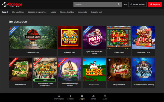Viewport: 164px width, 102px height.
Task: Click the Agent Jane Blonde Max Volume caption
Action: click(x=94, y=53)
